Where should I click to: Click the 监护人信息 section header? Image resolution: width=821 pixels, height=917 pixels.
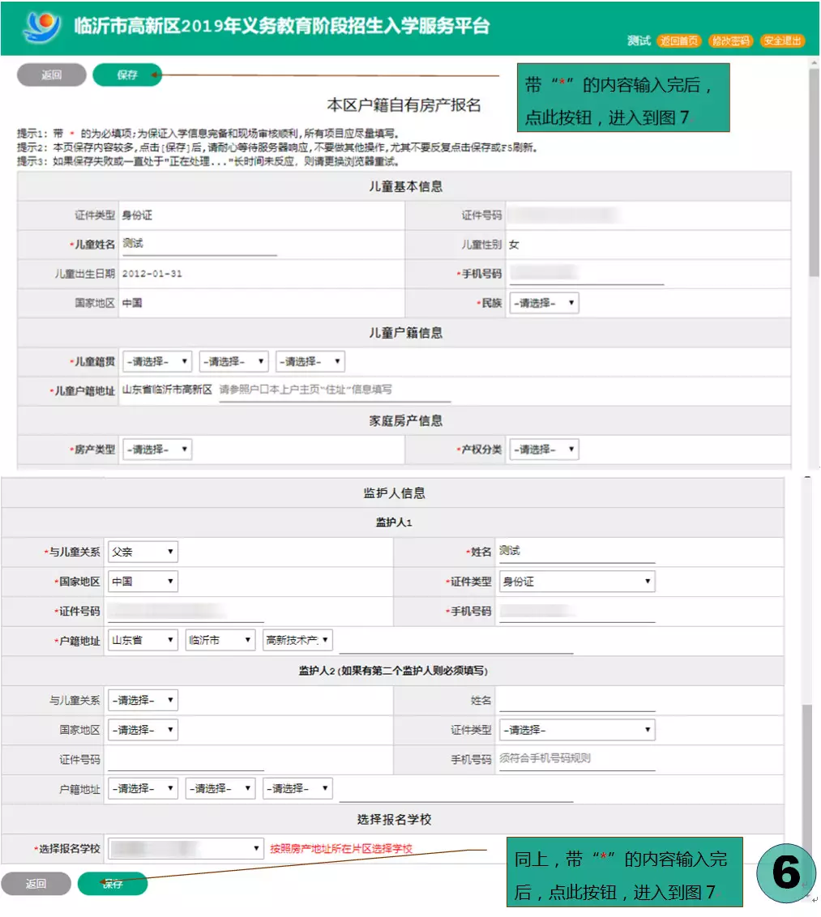(394, 493)
